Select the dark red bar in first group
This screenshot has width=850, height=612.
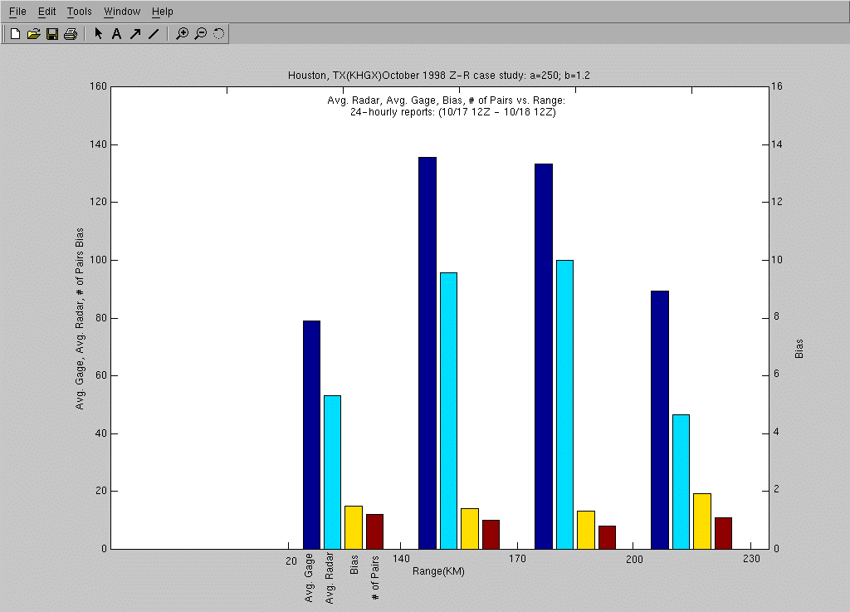[374, 531]
